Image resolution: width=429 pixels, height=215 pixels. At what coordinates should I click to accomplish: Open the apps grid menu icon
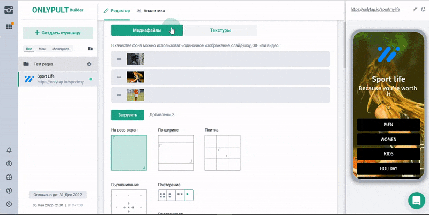tap(9, 26)
